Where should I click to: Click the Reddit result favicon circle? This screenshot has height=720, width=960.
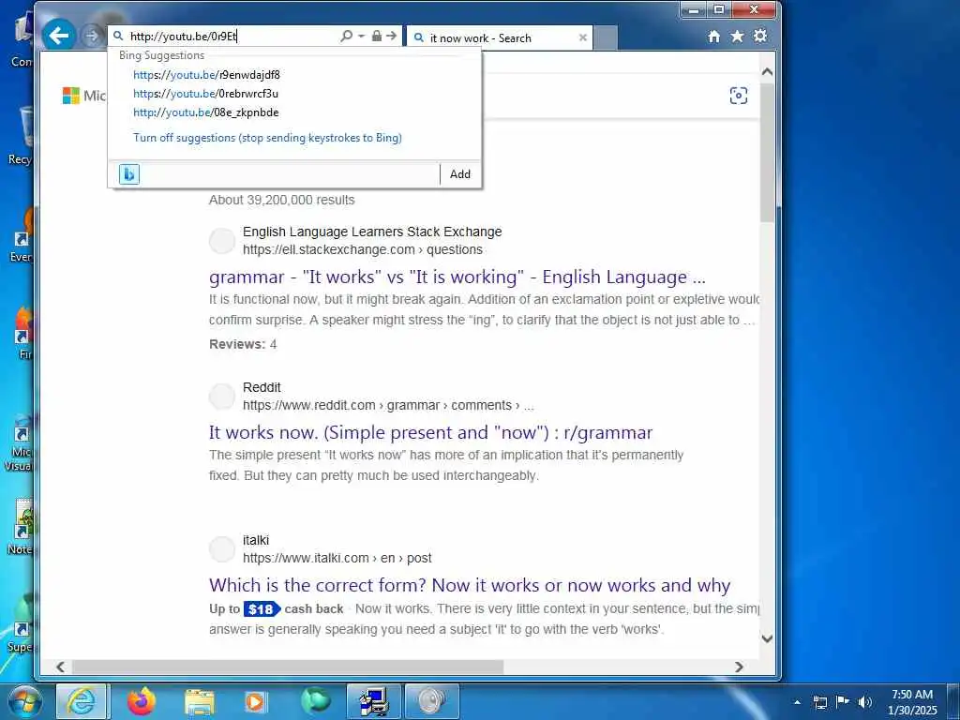[221, 397]
